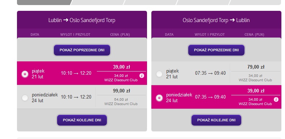
Task: Click the Lublin → Oslo Sandefjord Torp header
Action: 82,20
